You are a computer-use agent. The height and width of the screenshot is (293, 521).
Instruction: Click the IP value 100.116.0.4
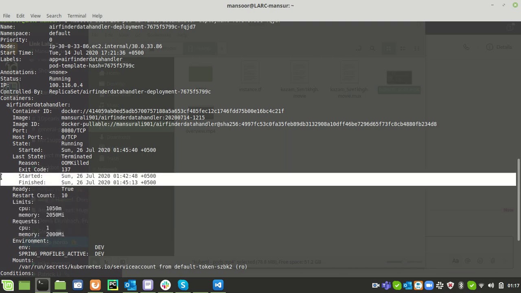66,85
